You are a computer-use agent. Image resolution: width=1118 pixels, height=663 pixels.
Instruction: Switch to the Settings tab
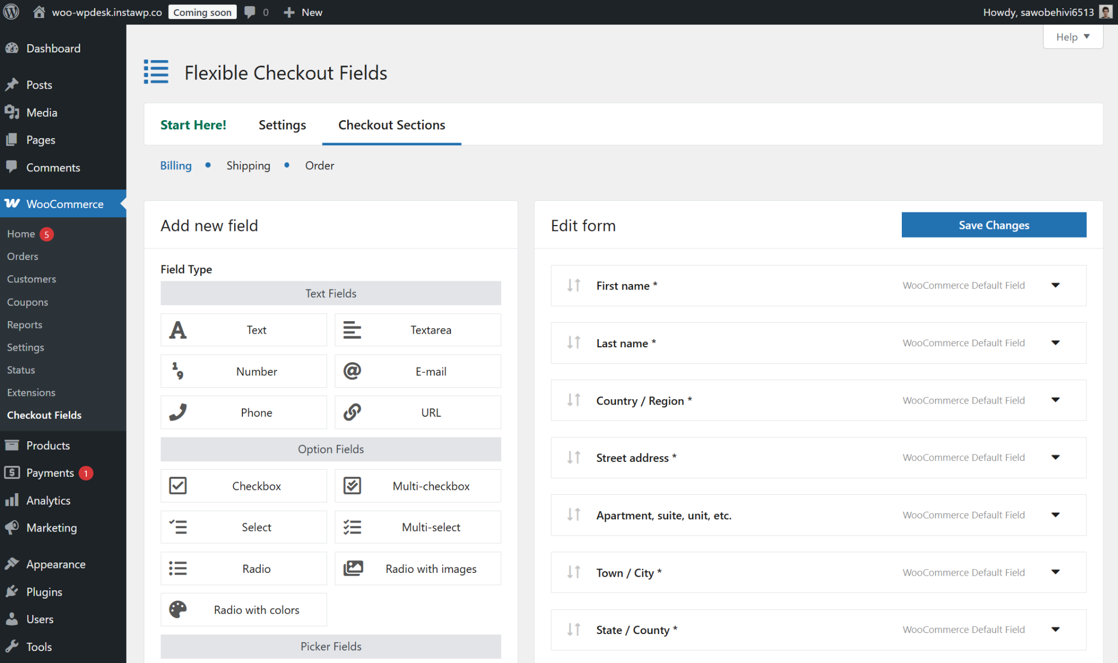click(282, 125)
